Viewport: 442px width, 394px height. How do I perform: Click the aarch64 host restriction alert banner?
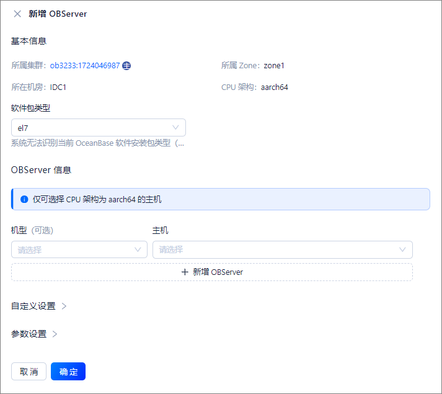221,199
